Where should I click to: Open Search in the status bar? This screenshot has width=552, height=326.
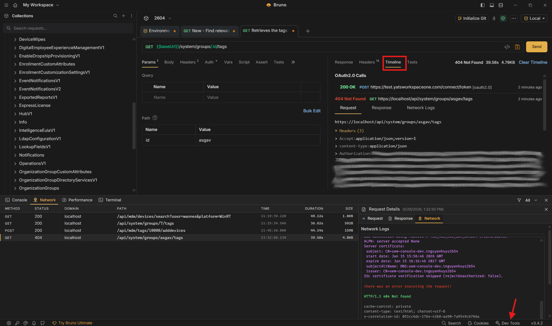[451, 323]
